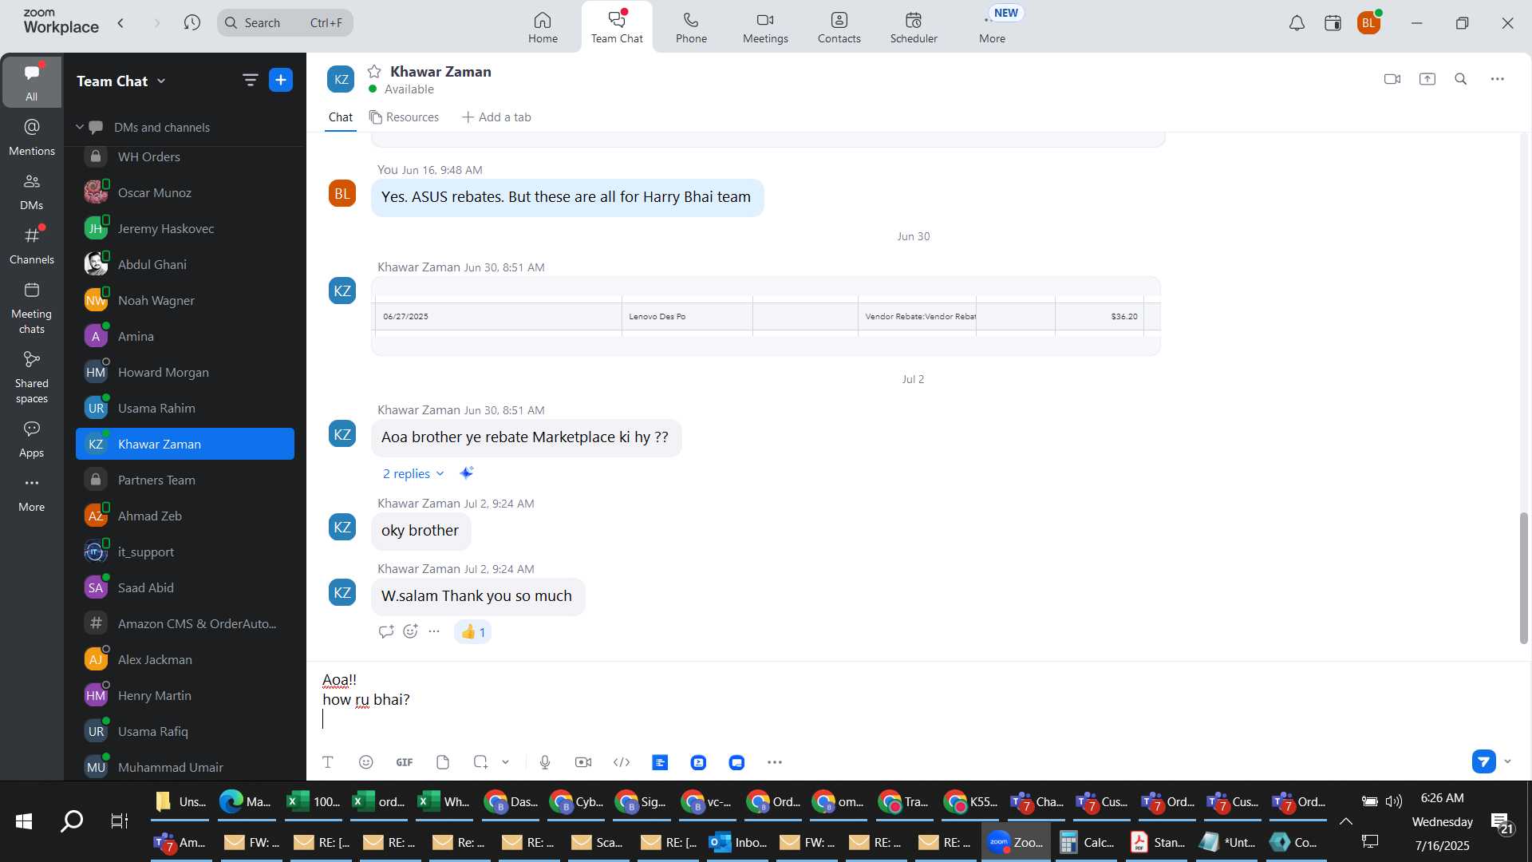Screen dimensions: 1532x862
Task: Start video meeting with Khawar Zaman
Action: 1392,79
